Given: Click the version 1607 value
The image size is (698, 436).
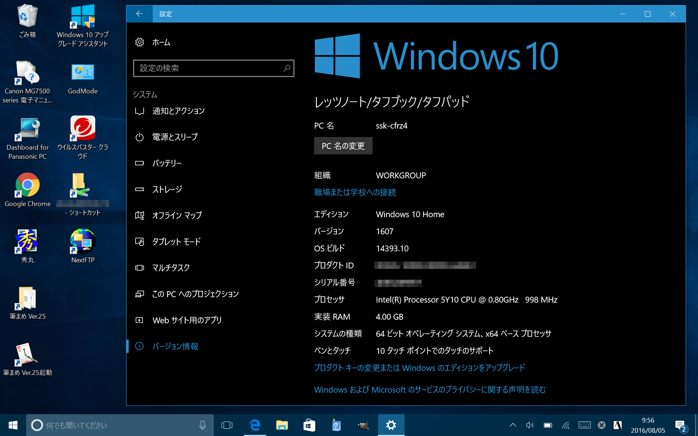Looking at the screenshot, I should (385, 232).
